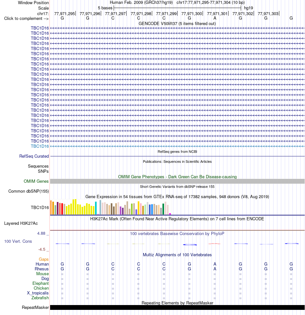The height and width of the screenshot is (315, 305).
Task: Click the 'Layered H3K27Ac' track label
Action: click(x=21, y=223)
